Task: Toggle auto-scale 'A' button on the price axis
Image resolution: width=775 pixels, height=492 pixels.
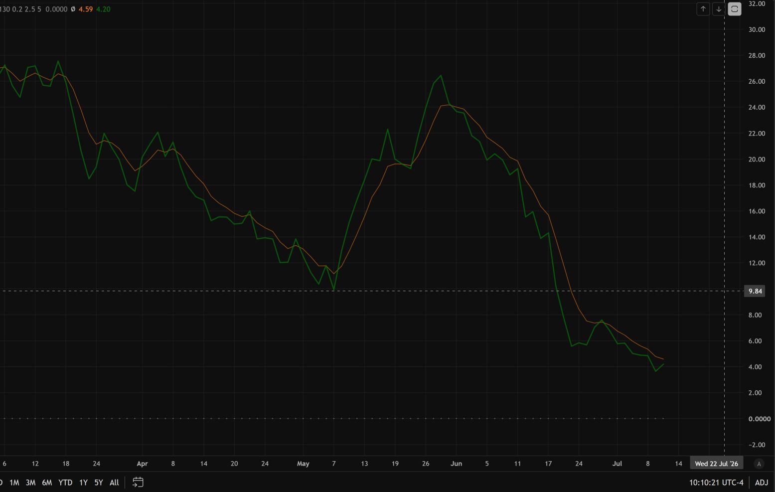Action: 759,464
